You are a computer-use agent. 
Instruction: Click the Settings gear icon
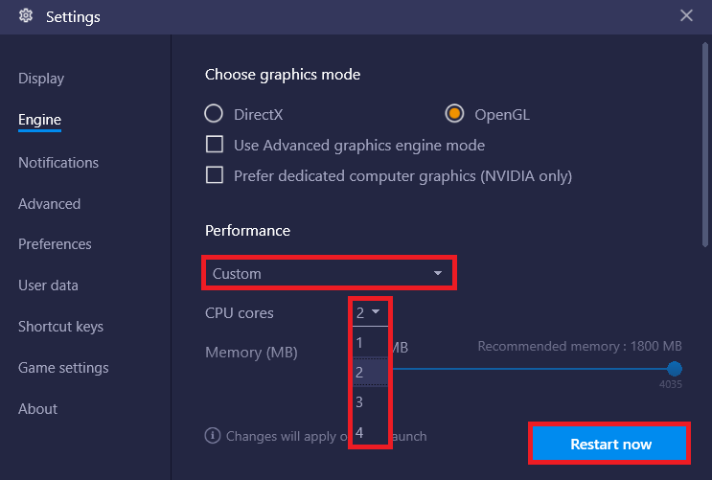coord(26,16)
